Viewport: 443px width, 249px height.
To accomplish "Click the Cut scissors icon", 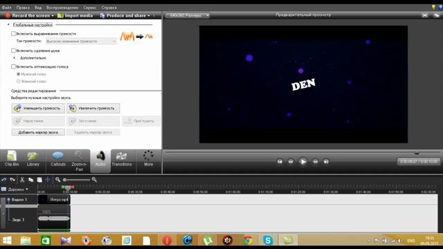I will click(x=22, y=180).
